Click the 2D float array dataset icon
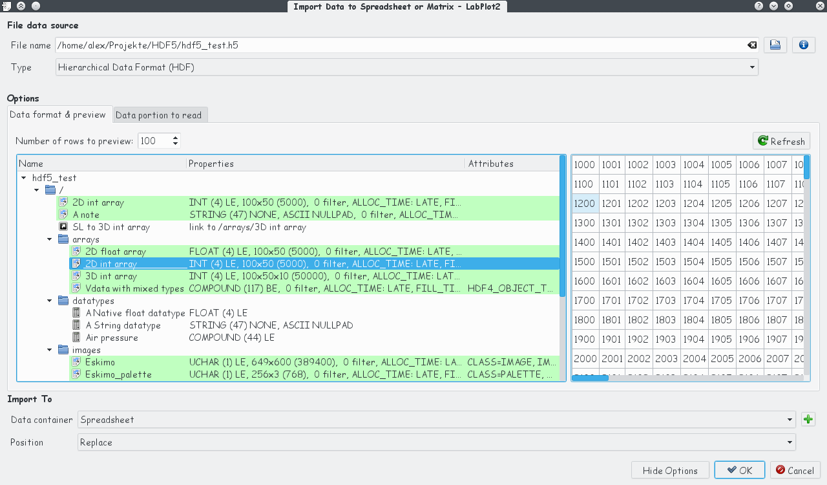Viewport: 827px width, 485px height. (76, 252)
